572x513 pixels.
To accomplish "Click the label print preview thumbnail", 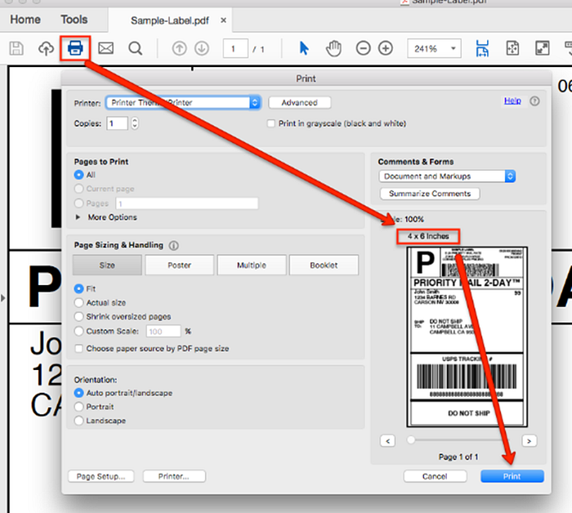I will click(467, 337).
